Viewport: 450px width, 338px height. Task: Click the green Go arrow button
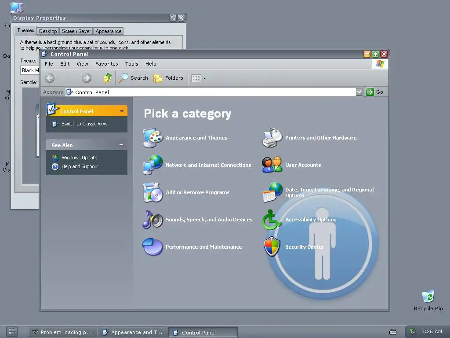370,92
